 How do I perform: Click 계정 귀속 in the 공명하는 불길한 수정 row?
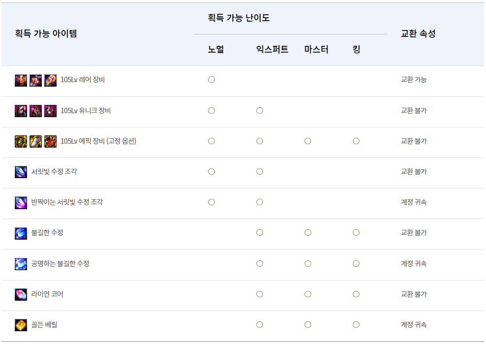pos(414,263)
